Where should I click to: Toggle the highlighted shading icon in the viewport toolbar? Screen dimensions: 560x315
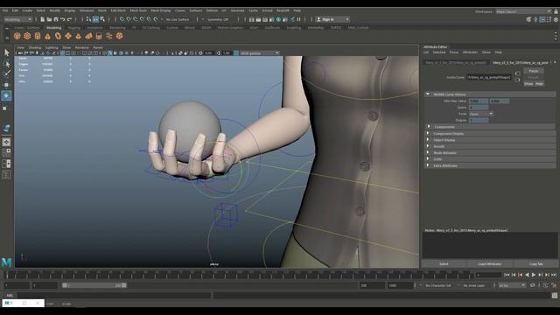click(x=110, y=52)
